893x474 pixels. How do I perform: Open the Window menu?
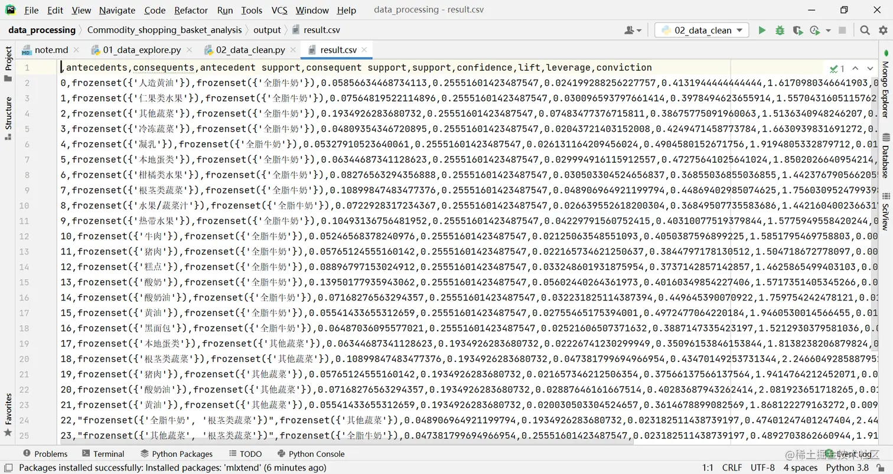312,10
